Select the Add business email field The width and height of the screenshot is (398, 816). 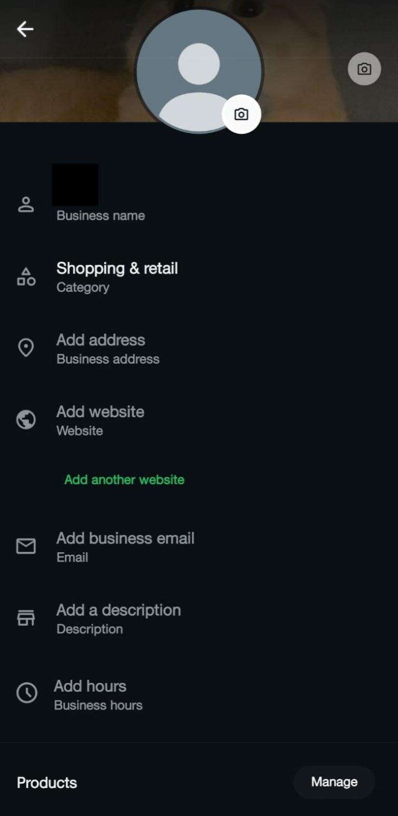pyautogui.click(x=125, y=538)
